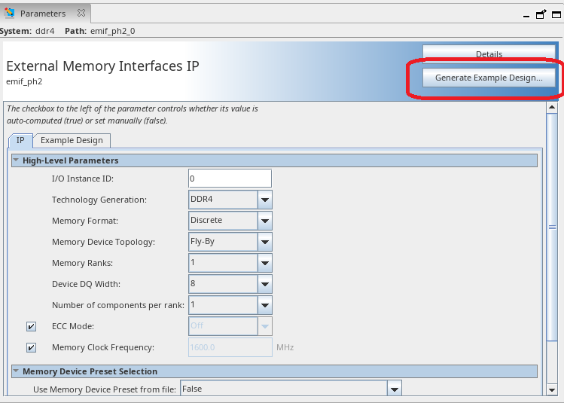Screen dimensions: 564x403
Task: Switch to the Example Design tab
Action: [72, 140]
